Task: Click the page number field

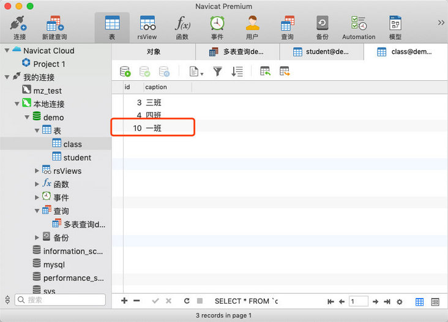Action: pyautogui.click(x=358, y=301)
